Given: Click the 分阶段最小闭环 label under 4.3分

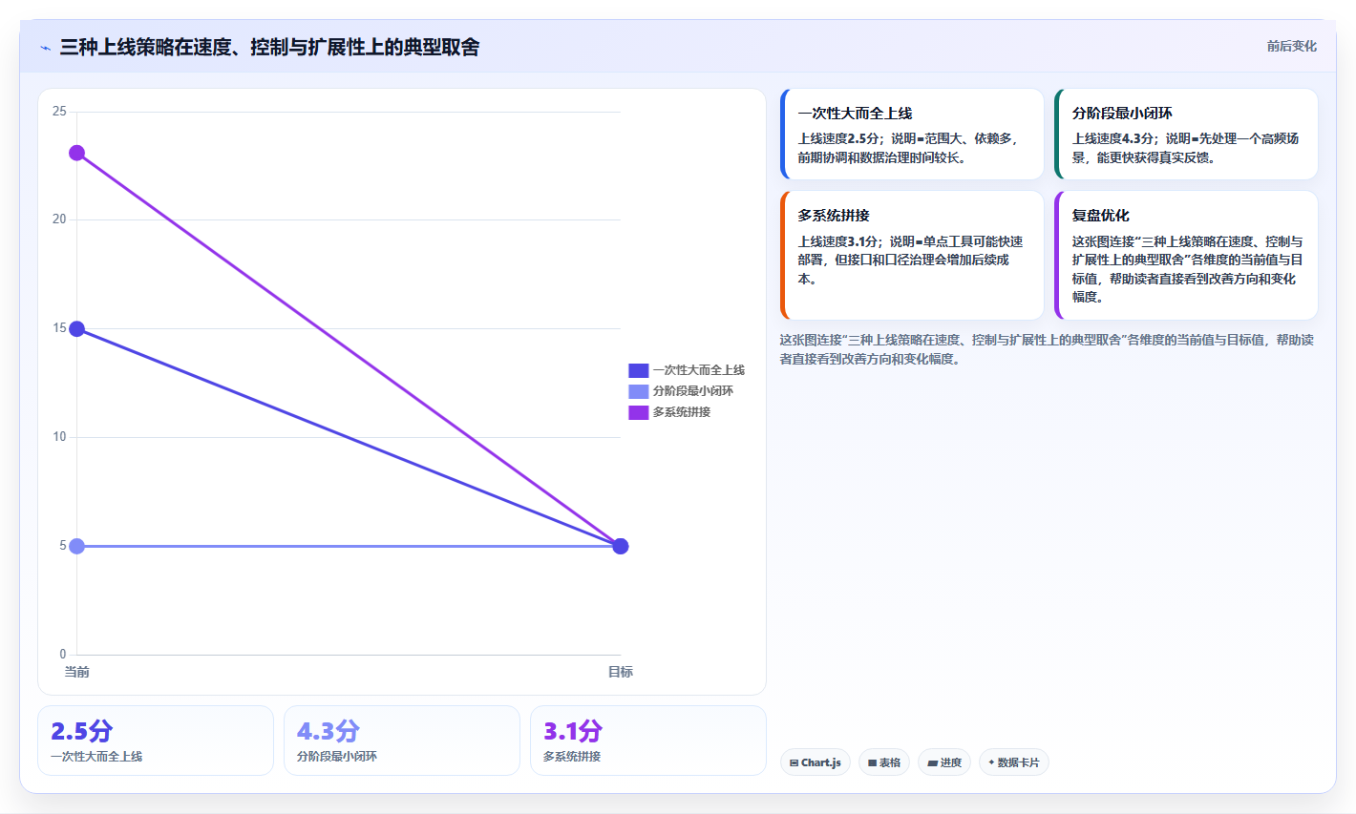Looking at the screenshot, I should click(x=337, y=757).
